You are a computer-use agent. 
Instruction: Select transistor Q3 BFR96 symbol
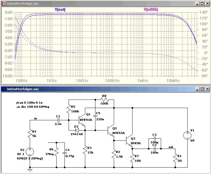tap(129, 141)
